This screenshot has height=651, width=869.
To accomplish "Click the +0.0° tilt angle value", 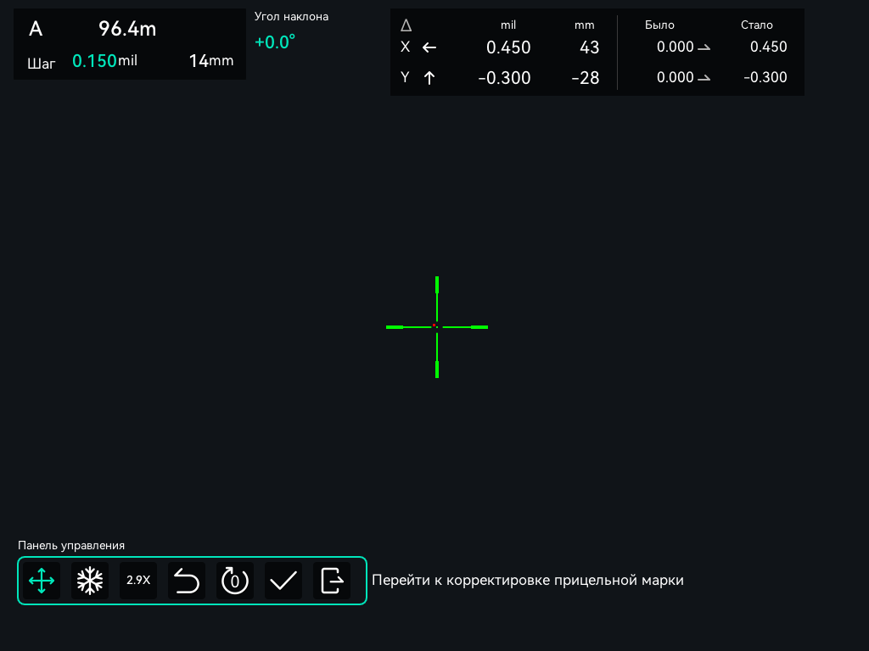I will [275, 42].
